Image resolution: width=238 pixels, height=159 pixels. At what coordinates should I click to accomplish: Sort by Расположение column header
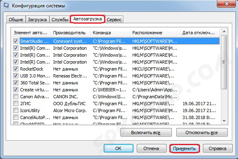pyautogui.click(x=155, y=33)
